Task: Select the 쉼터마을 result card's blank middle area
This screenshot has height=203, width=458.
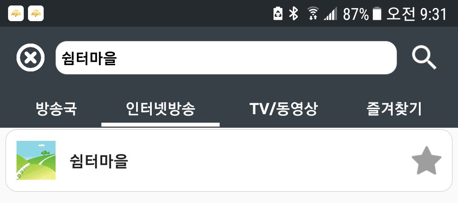Action: click(263, 160)
